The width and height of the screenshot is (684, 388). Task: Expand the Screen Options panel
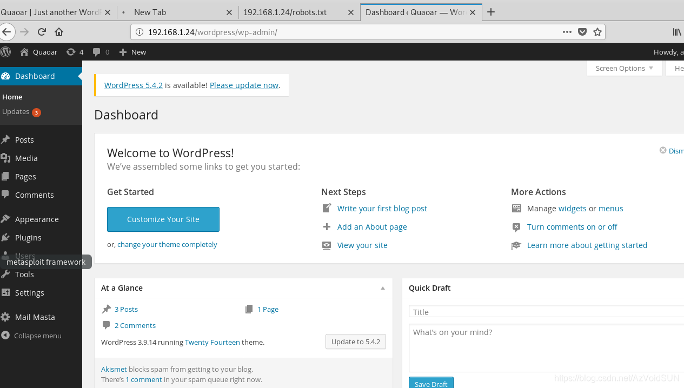coord(625,68)
